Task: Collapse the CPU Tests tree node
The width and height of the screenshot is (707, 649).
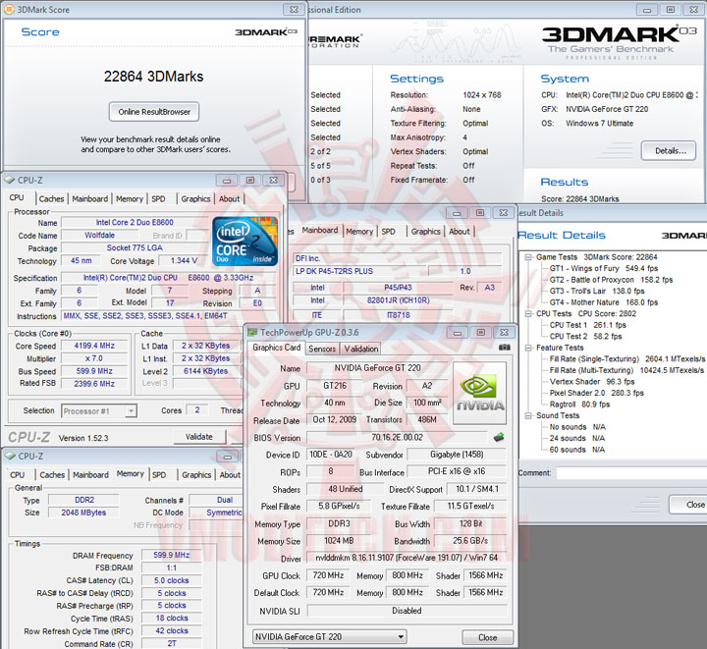Action: tap(528, 313)
